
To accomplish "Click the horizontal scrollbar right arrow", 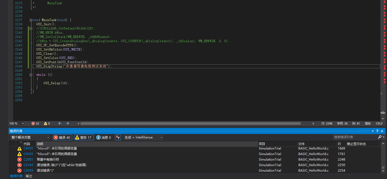I will (313, 123).
